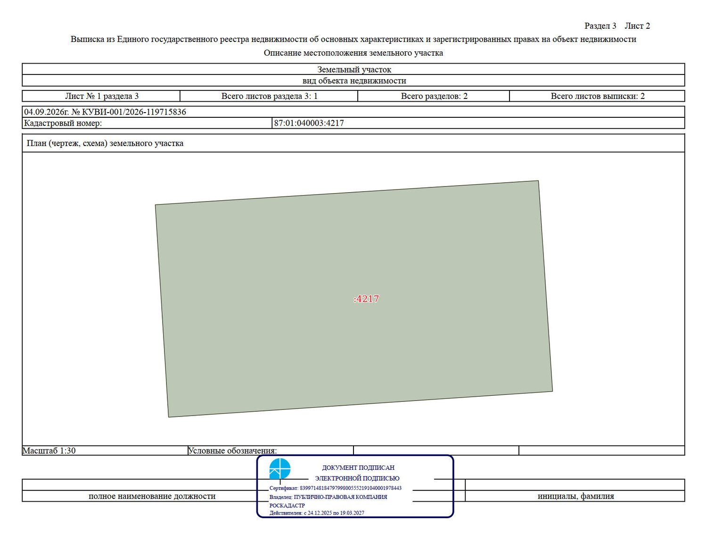707x546 pixels.
Task: Click 'Всего листов раздела 3: 1' cell
Action: click(269, 96)
